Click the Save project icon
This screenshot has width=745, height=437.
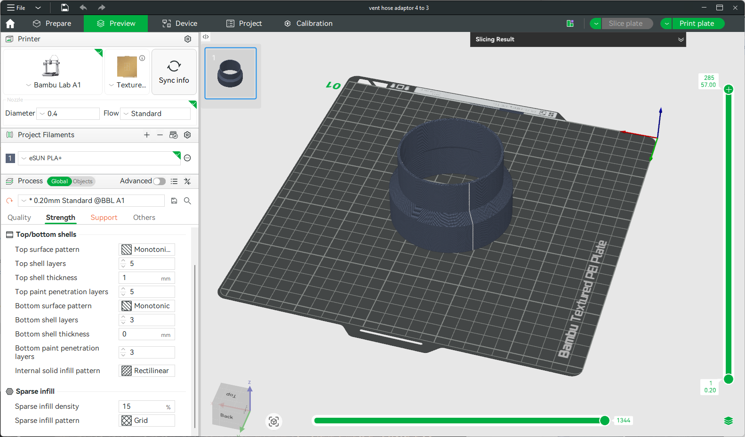pyautogui.click(x=65, y=8)
